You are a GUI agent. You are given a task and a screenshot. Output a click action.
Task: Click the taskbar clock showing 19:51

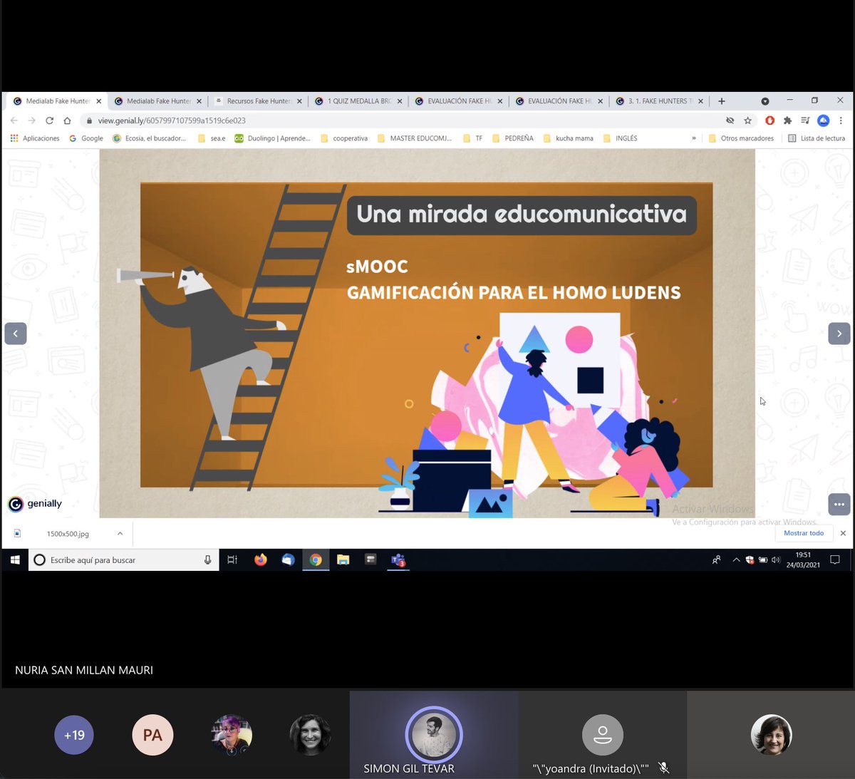click(x=803, y=560)
